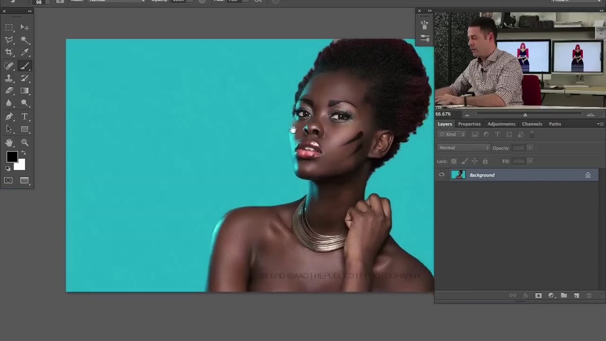Viewport: 606px width, 341px height.
Task: Toggle filter for adjustment layers
Action: pyautogui.click(x=486, y=135)
